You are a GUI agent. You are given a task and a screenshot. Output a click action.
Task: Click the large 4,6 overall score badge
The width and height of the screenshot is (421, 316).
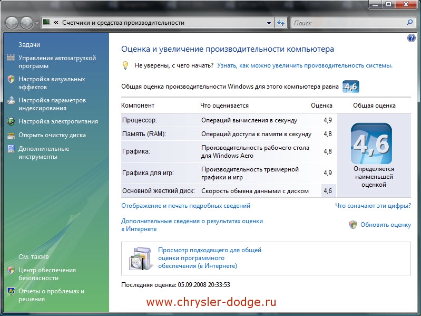tap(371, 143)
